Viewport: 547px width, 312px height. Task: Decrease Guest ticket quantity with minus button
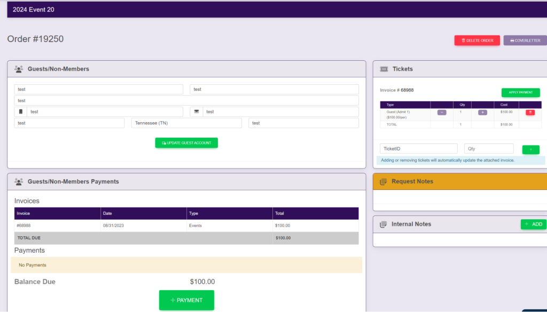click(x=442, y=113)
